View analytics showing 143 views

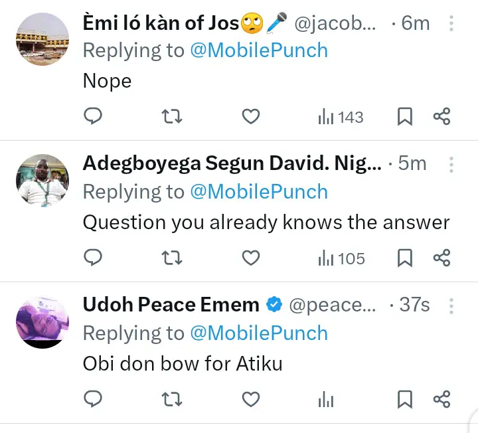tap(341, 118)
